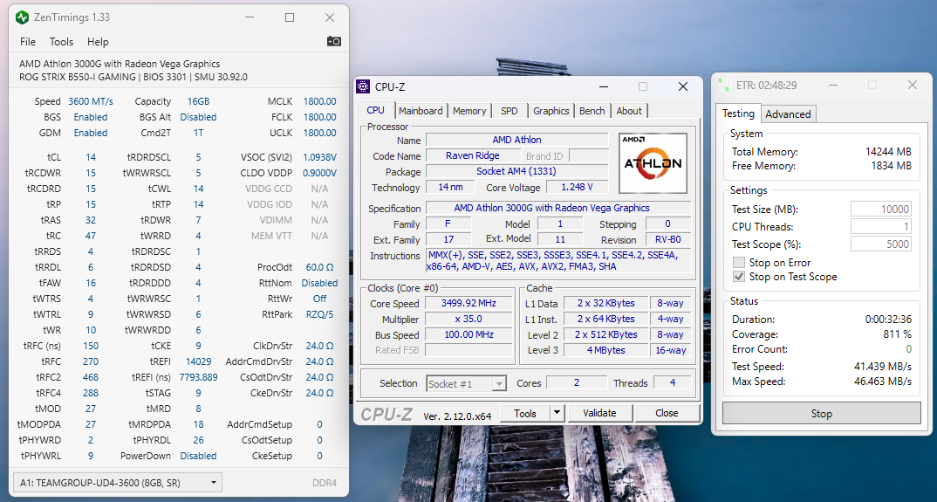This screenshot has width=937, height=502.
Task: Switch to the Memory tab in CPU-Z
Action: 469,111
